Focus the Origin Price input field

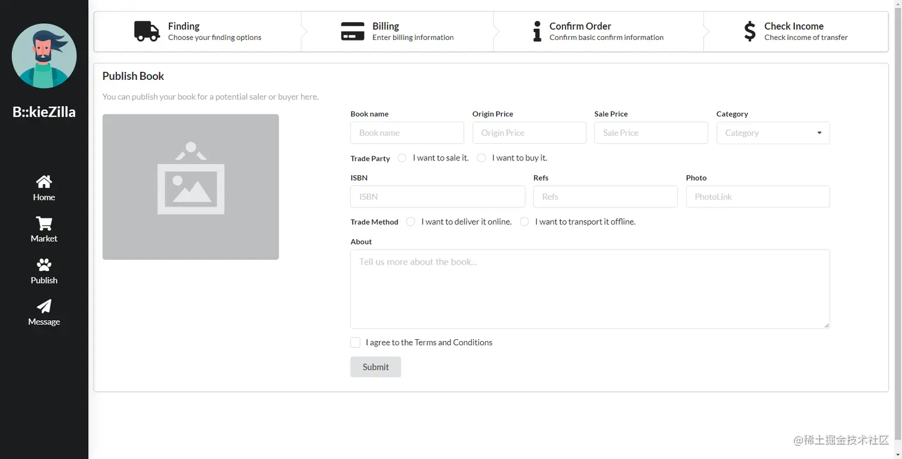(529, 133)
